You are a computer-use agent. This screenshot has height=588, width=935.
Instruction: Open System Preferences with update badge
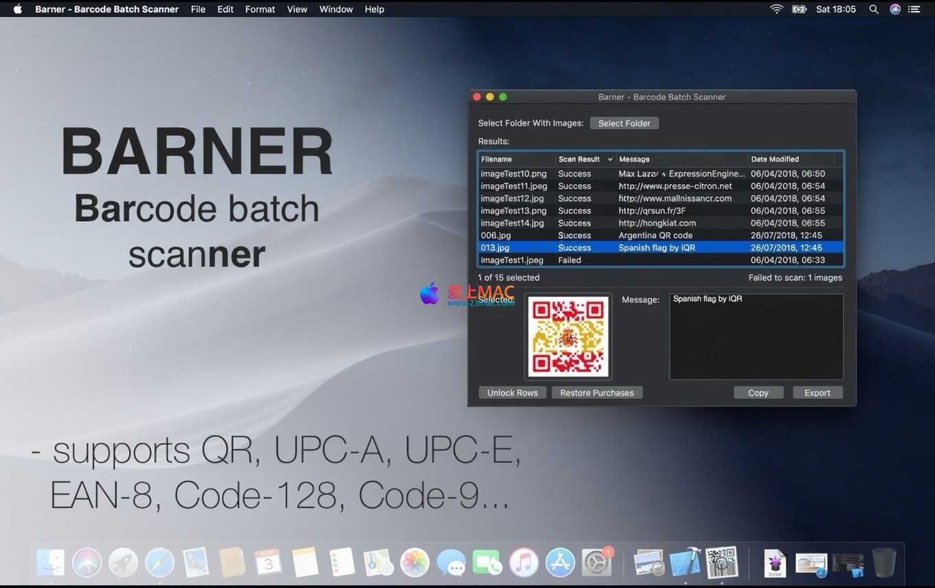[x=596, y=563]
